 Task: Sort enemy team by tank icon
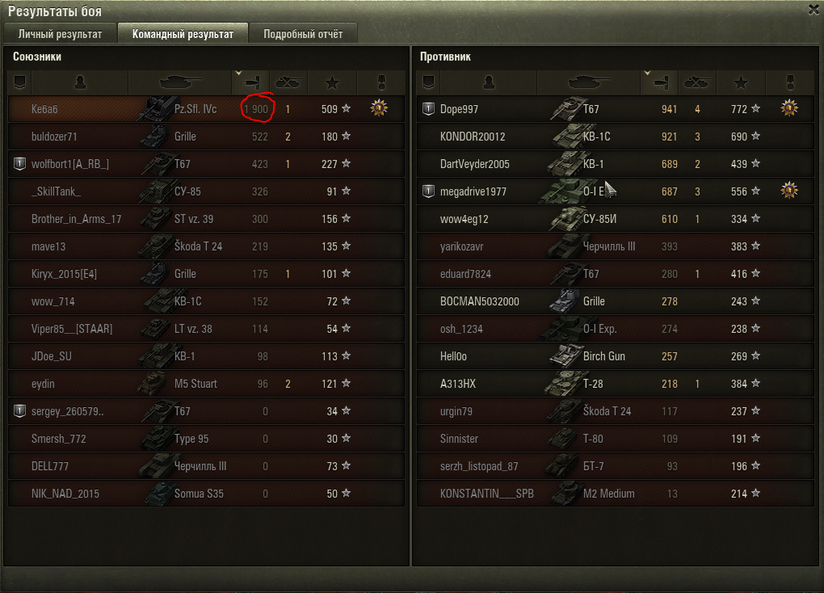click(x=589, y=82)
